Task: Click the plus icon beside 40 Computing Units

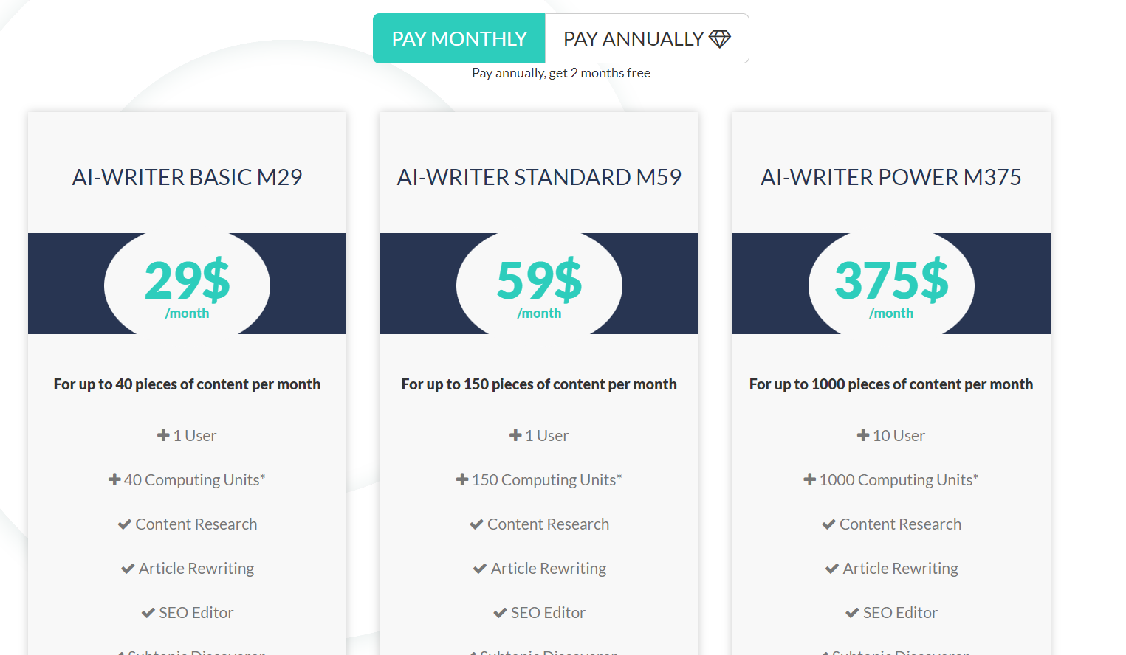Action: coord(114,479)
